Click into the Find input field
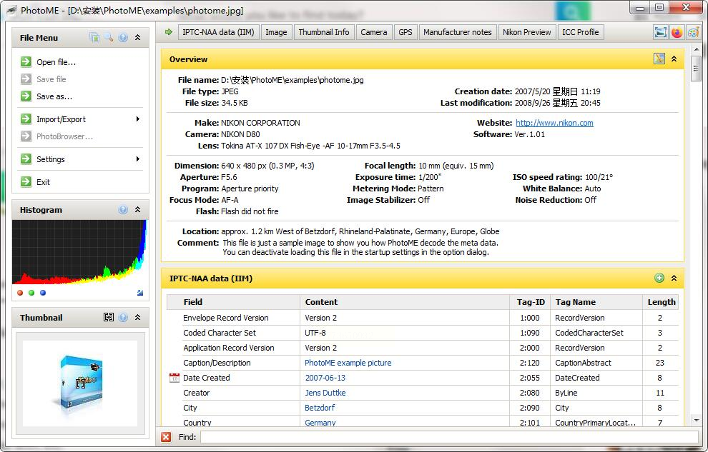The image size is (708, 452). click(448, 437)
